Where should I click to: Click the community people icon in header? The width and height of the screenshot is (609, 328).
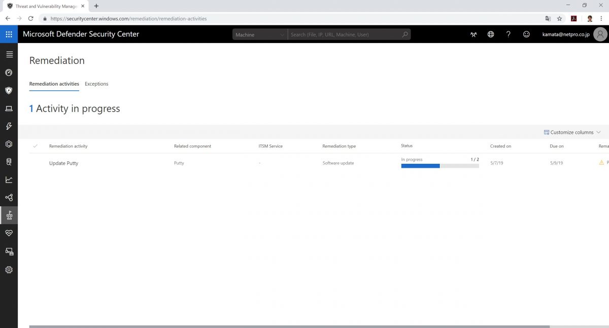tap(473, 34)
